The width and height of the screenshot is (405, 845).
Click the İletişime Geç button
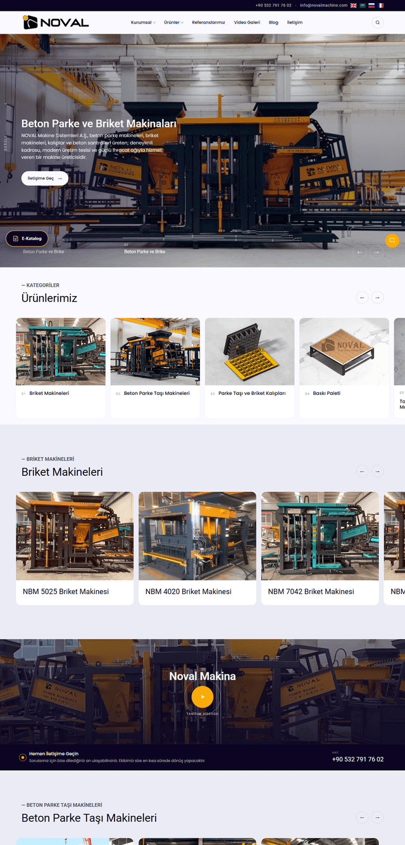click(x=45, y=179)
